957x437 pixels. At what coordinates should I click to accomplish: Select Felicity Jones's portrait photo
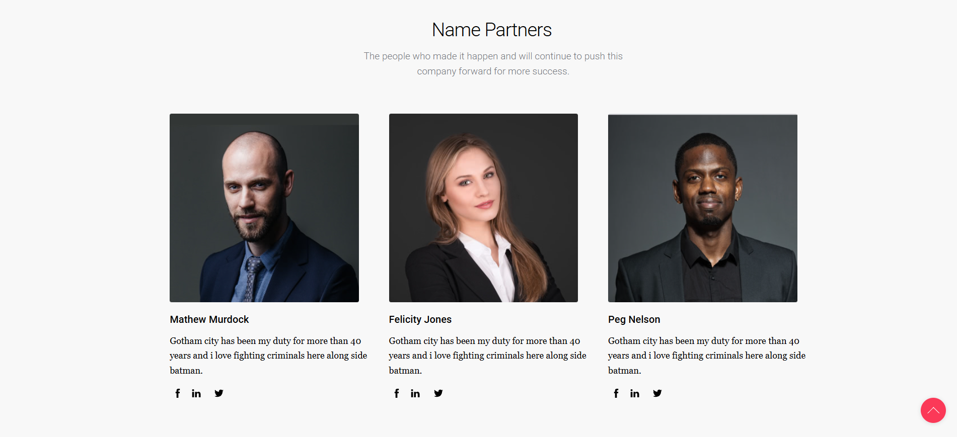coord(483,208)
